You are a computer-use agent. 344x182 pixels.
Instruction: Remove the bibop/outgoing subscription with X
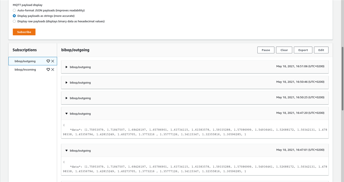tap(53, 61)
